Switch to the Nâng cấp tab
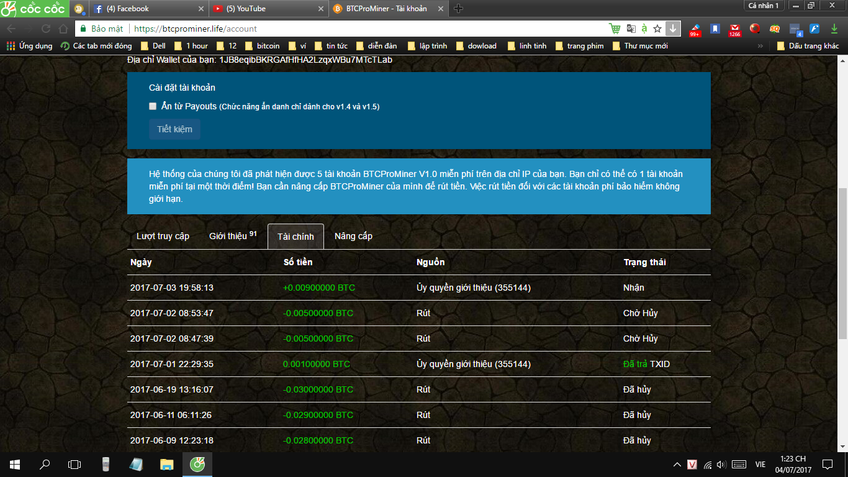The width and height of the screenshot is (848, 477). click(x=353, y=236)
